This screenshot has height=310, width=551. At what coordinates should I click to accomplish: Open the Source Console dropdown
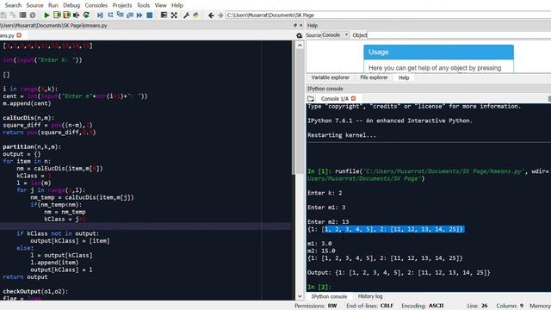[335, 35]
